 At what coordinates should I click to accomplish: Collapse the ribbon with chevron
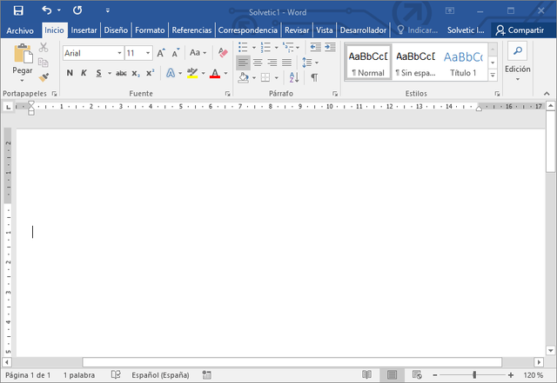click(x=547, y=94)
